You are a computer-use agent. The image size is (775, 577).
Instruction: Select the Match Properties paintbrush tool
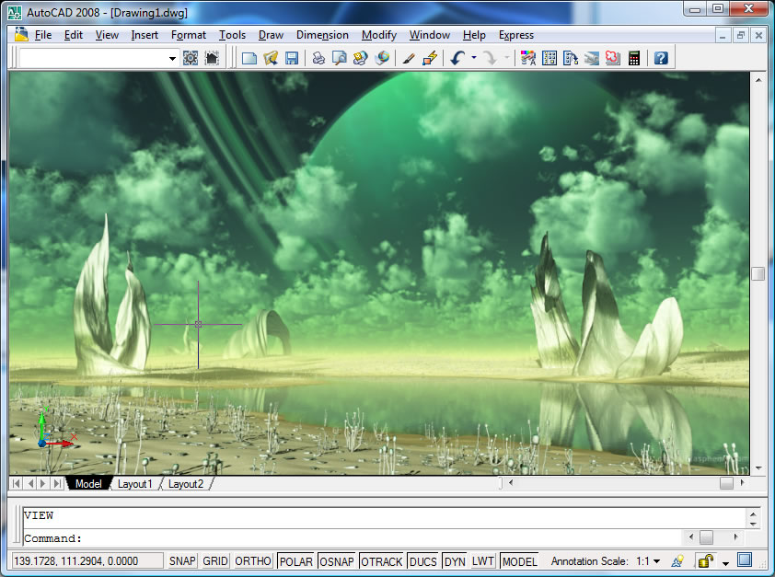coord(409,58)
